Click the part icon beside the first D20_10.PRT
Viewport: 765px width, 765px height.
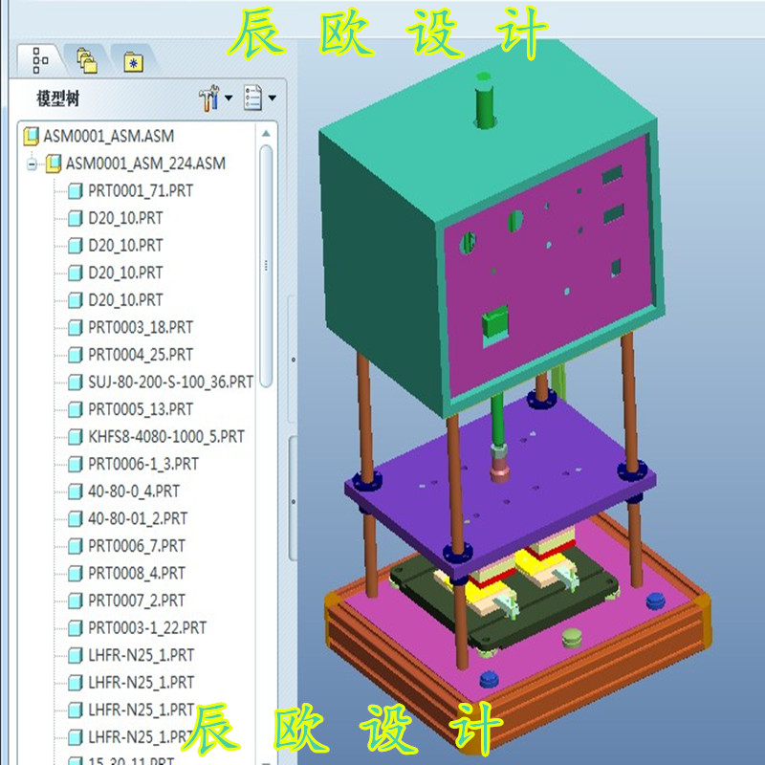(77, 217)
